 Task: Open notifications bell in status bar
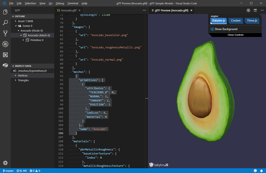[262, 171]
